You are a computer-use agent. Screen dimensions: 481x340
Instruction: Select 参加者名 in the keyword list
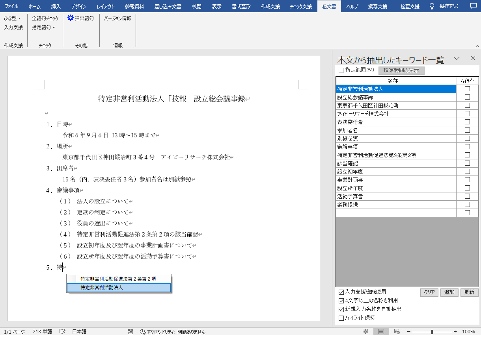[396, 130]
